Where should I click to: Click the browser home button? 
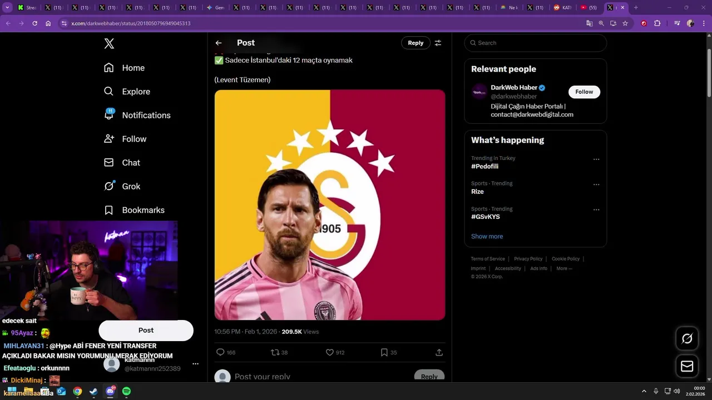[x=48, y=23]
